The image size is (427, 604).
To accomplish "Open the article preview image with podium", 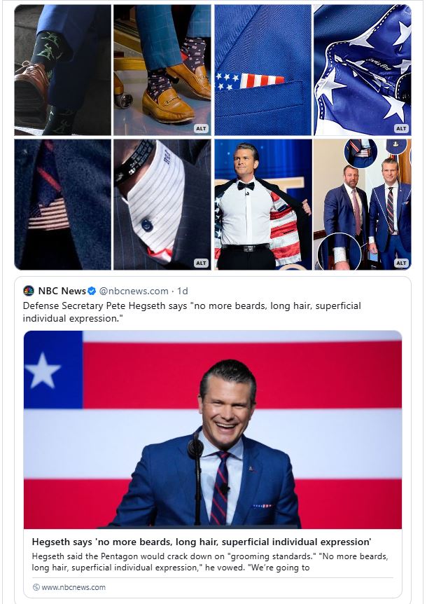I will point(213,430).
